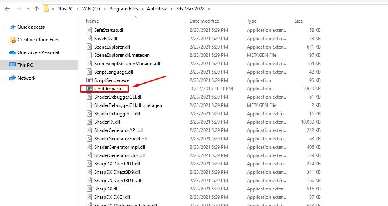Open Program Files in address breadcrumb
The image size is (388, 206).
coord(124,9)
